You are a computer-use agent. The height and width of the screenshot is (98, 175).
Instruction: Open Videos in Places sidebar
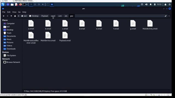pyautogui.click(x=8, y=46)
